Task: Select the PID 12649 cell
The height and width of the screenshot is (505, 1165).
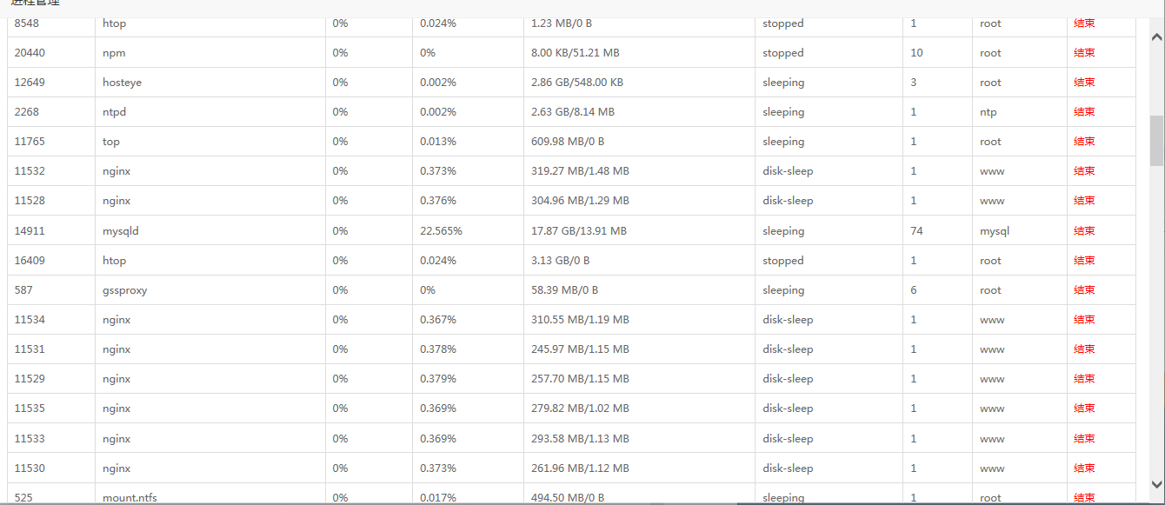Action: click(x=51, y=83)
